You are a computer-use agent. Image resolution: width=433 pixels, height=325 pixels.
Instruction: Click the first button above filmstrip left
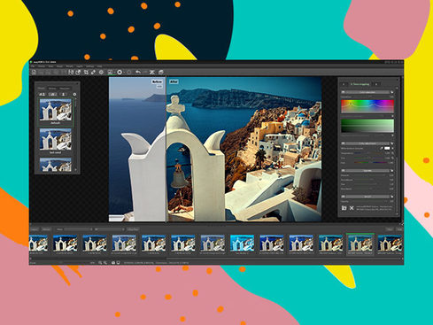(x=35, y=229)
